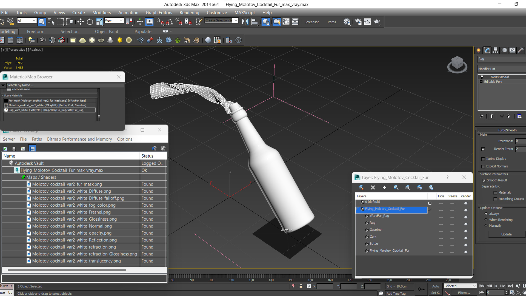Open the Selected key filter dropdown

[x=460, y=286]
